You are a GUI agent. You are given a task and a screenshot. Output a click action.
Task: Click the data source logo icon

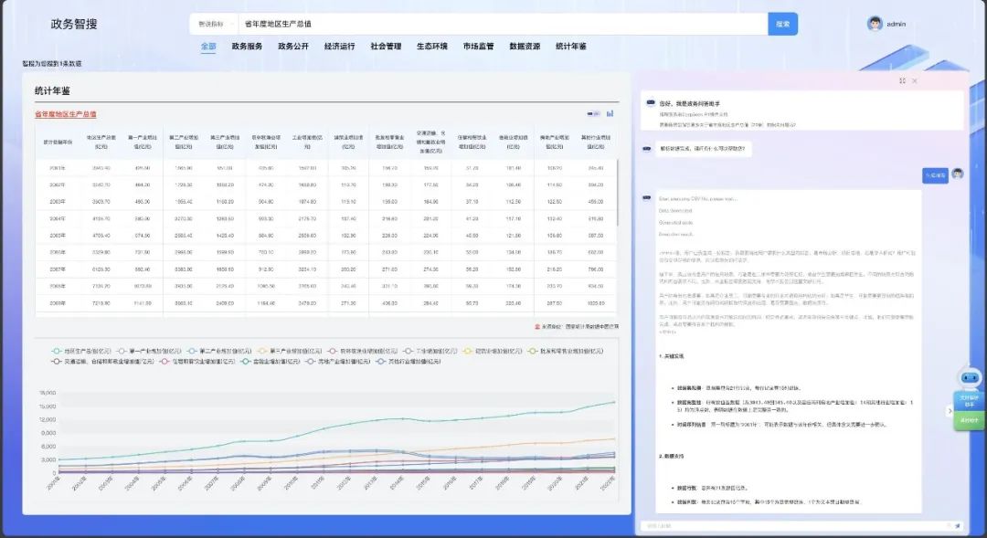(x=536, y=326)
